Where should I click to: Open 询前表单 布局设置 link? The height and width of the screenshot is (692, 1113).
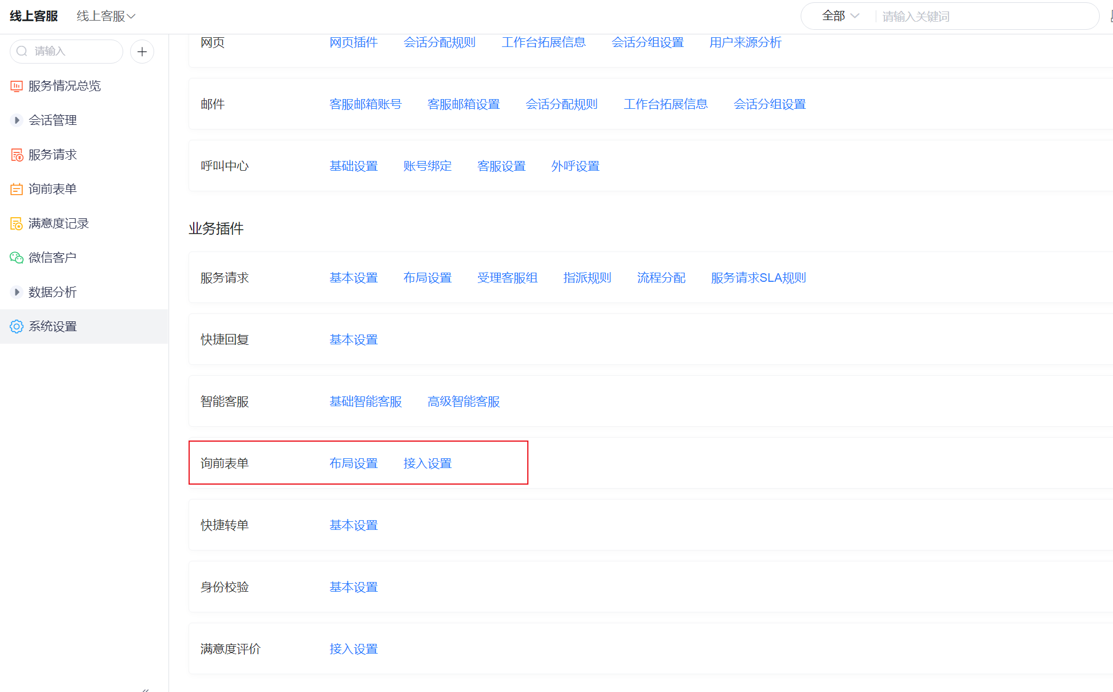click(354, 463)
